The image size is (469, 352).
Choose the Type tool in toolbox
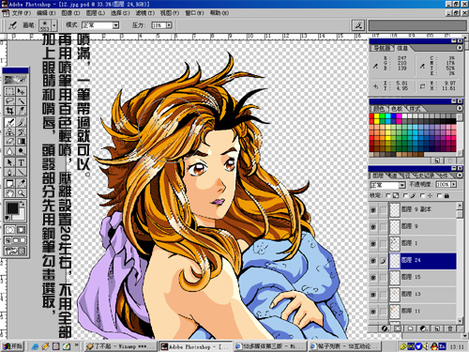pos(21,162)
